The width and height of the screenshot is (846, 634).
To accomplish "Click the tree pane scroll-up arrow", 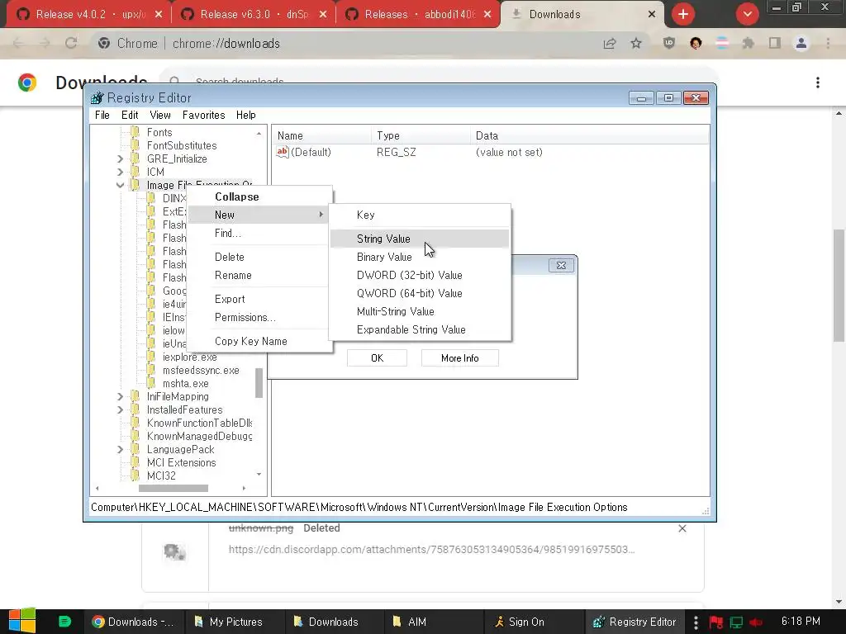I will pos(259,133).
